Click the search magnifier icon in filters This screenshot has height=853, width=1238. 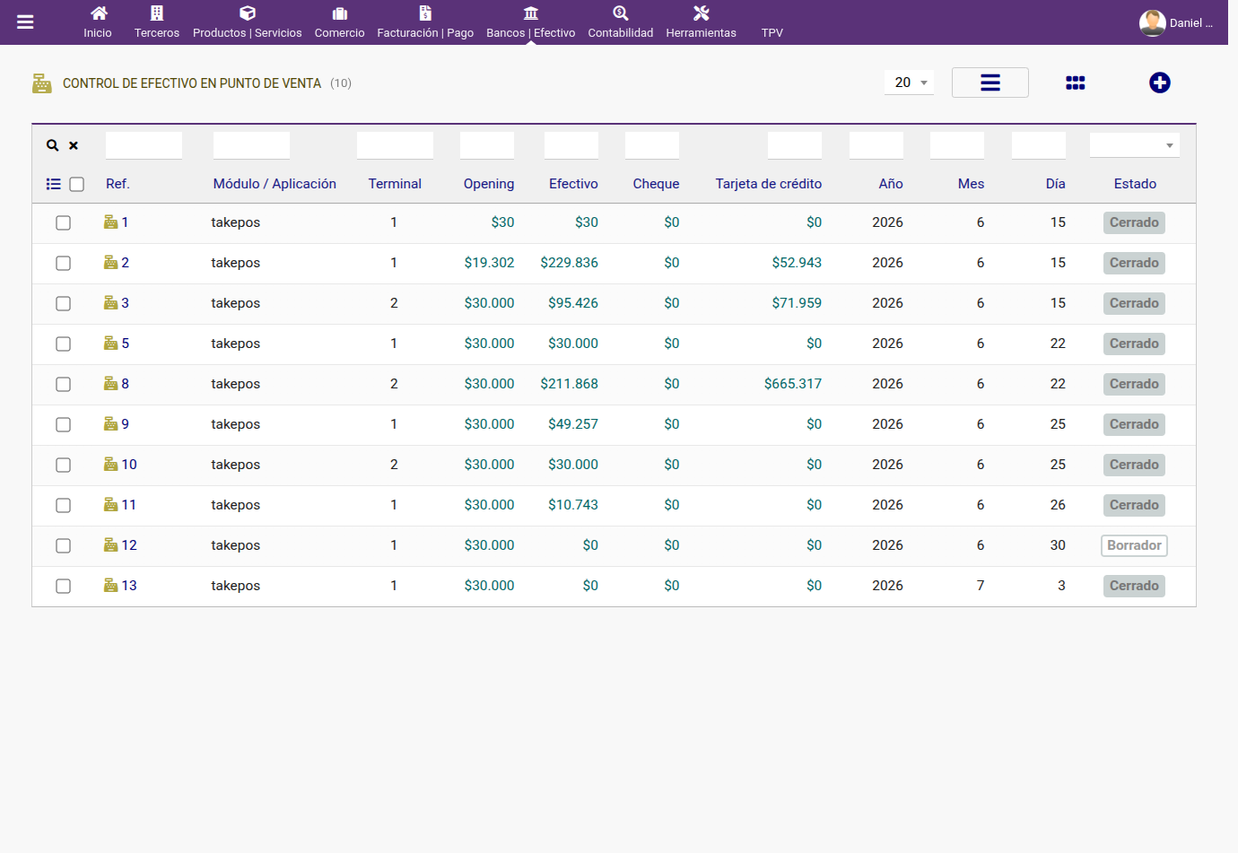[53, 145]
